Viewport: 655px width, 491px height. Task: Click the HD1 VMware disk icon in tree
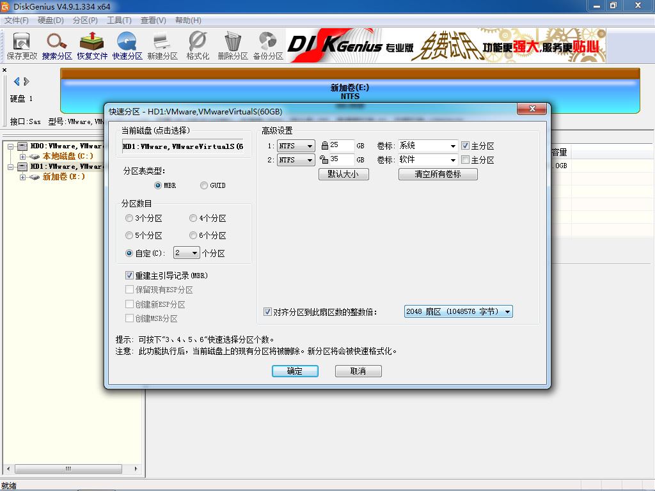tap(22, 166)
